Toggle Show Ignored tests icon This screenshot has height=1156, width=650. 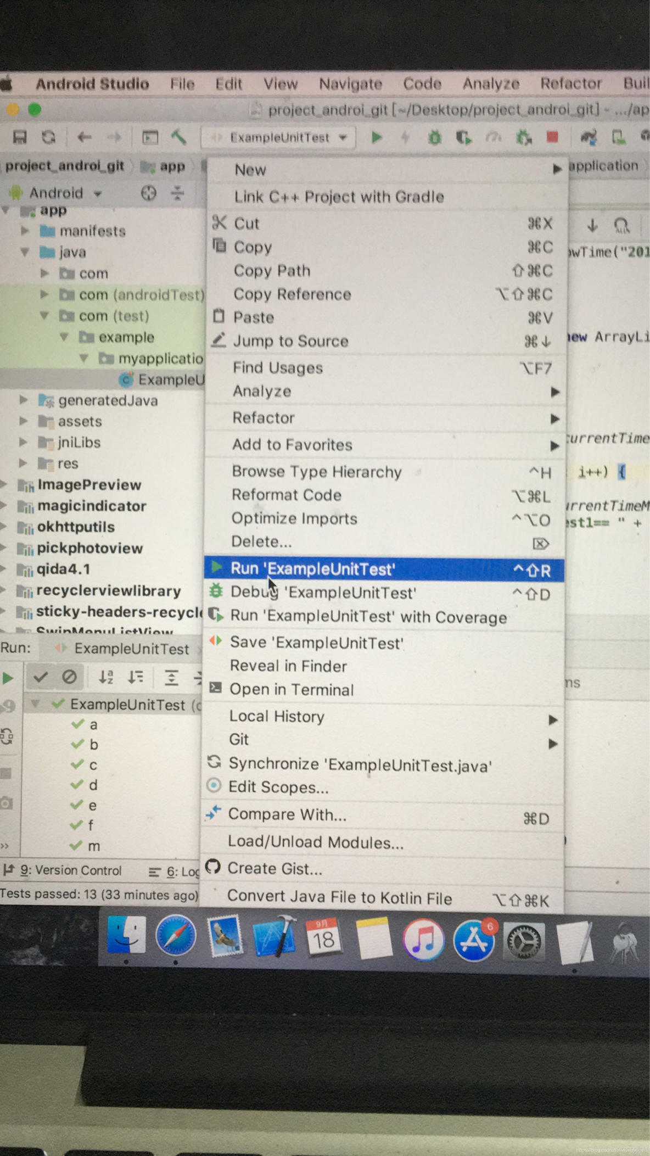click(70, 677)
